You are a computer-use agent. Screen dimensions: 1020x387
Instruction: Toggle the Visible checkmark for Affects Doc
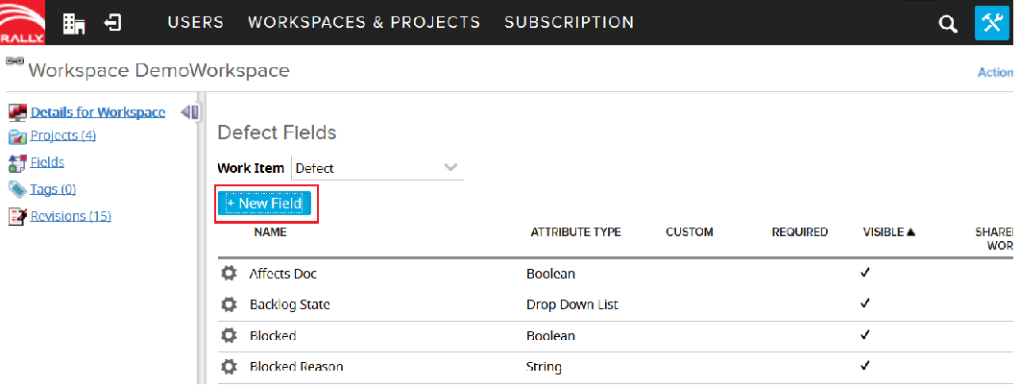click(x=865, y=273)
